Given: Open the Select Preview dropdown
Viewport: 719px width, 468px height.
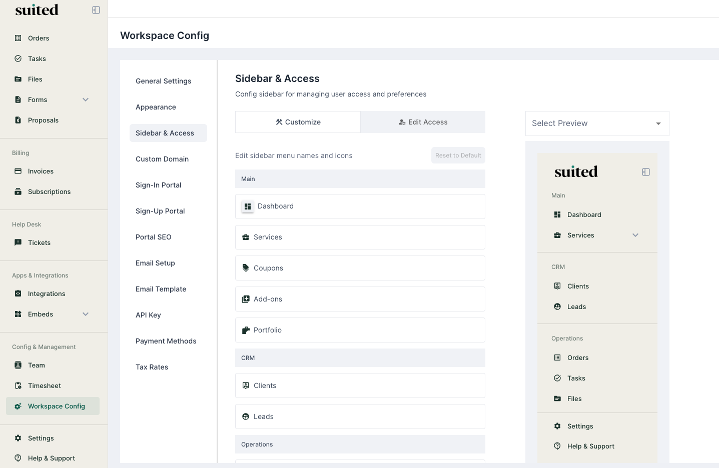Looking at the screenshot, I should click(x=597, y=123).
